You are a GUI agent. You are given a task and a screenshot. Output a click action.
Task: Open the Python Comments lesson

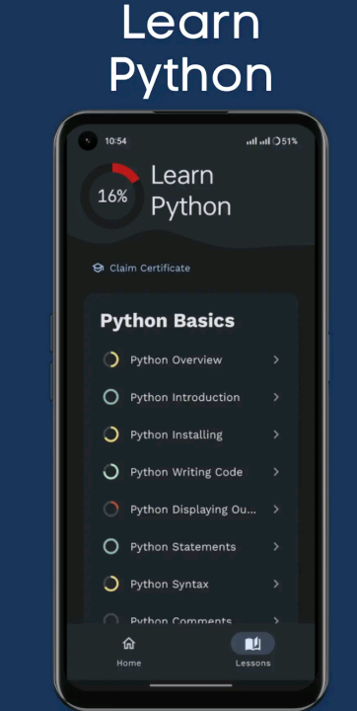tap(190, 619)
